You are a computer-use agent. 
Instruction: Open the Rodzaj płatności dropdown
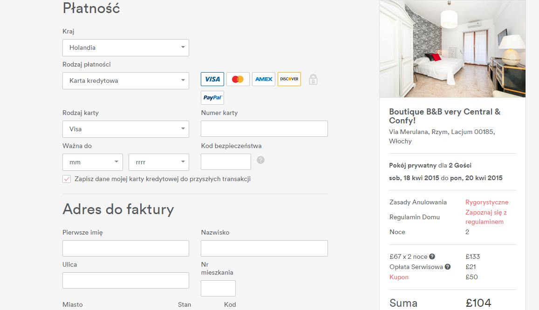[x=126, y=81]
